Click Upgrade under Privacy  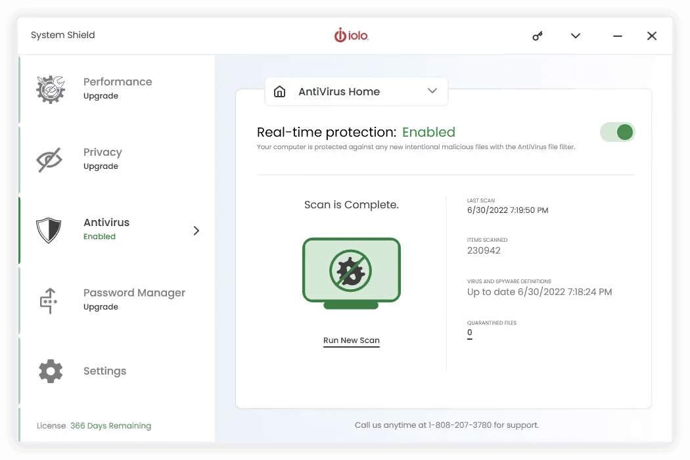(101, 166)
